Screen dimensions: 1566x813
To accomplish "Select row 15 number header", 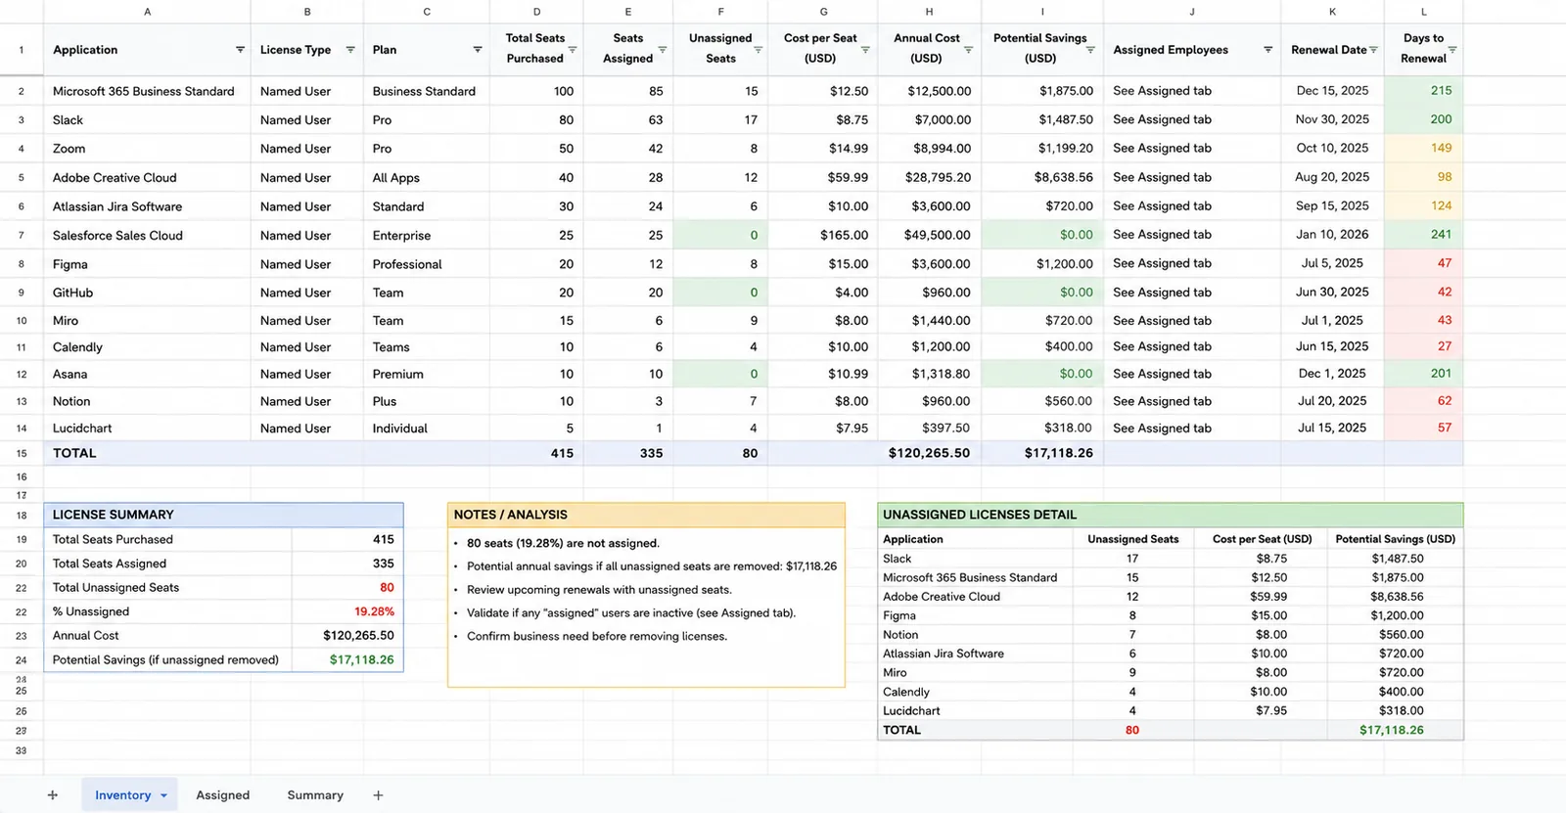I will coord(22,453).
